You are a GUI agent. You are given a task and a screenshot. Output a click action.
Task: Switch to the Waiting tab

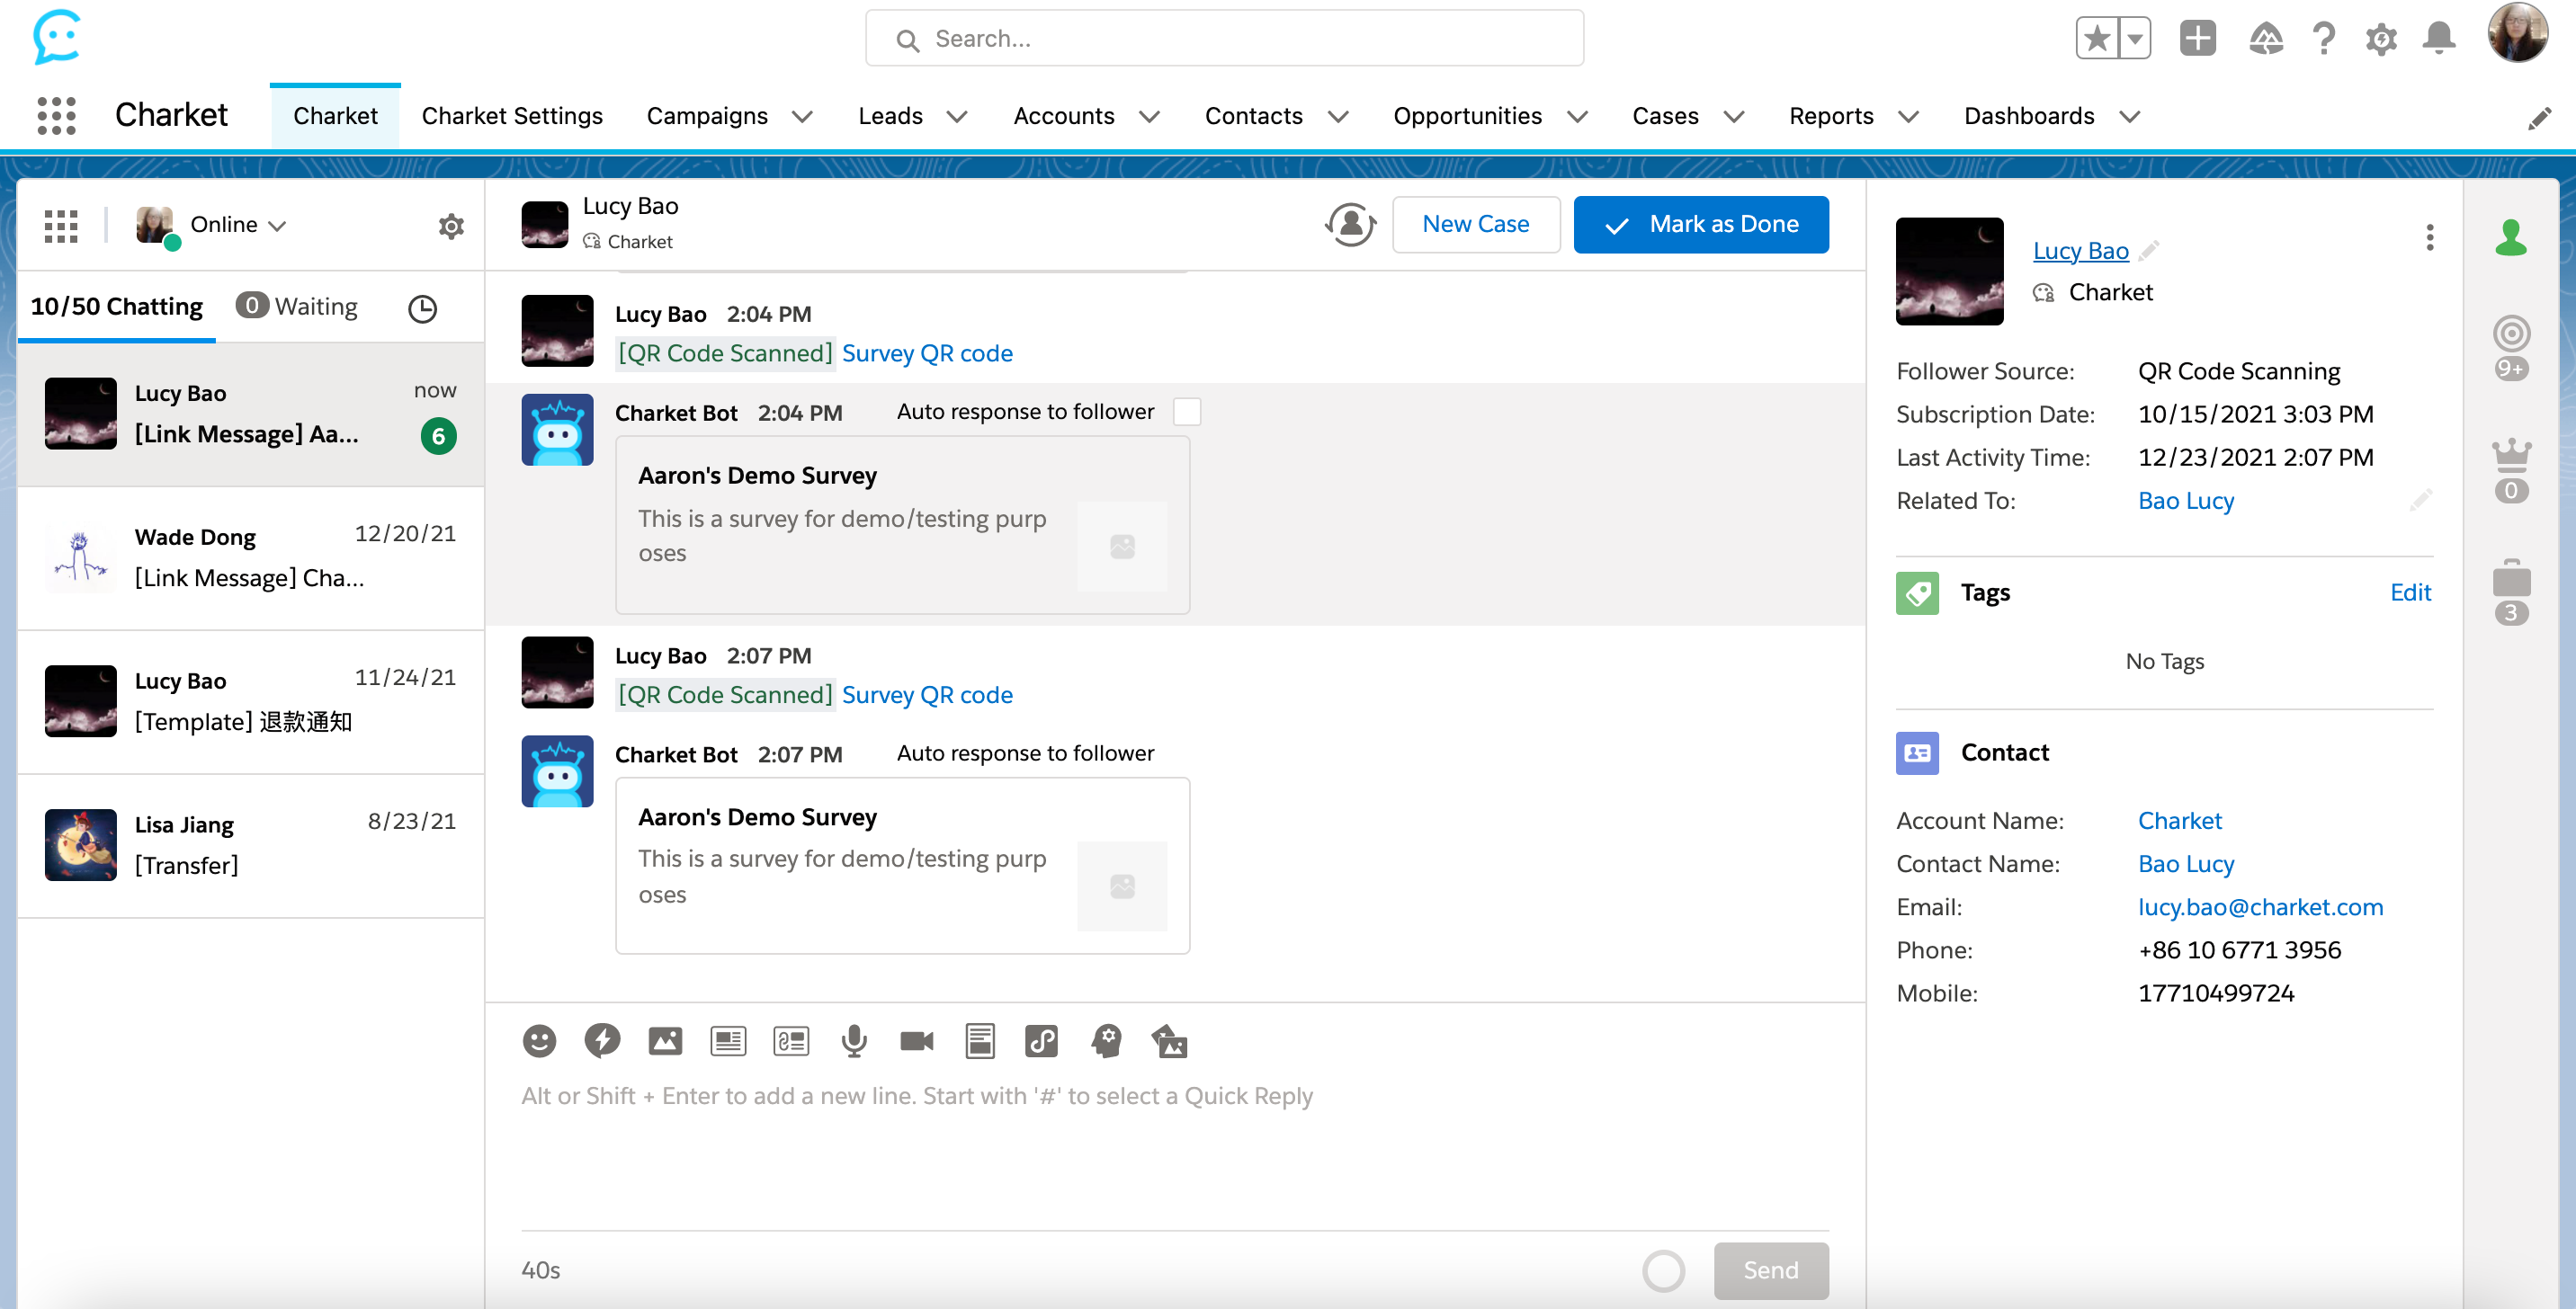pos(297,307)
